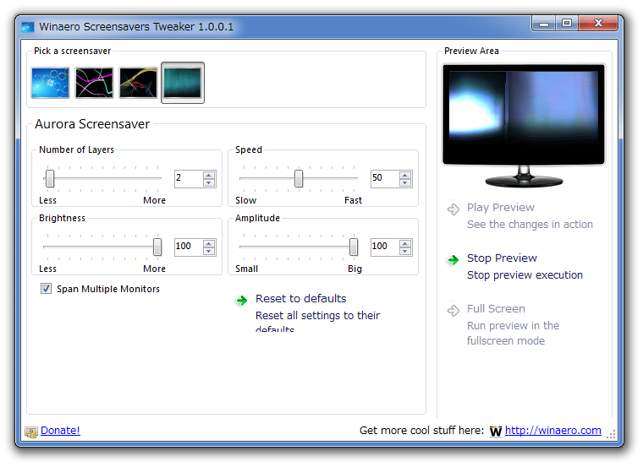The width and height of the screenshot is (643, 467).
Task: Open the Donate! link
Action: tap(60, 430)
